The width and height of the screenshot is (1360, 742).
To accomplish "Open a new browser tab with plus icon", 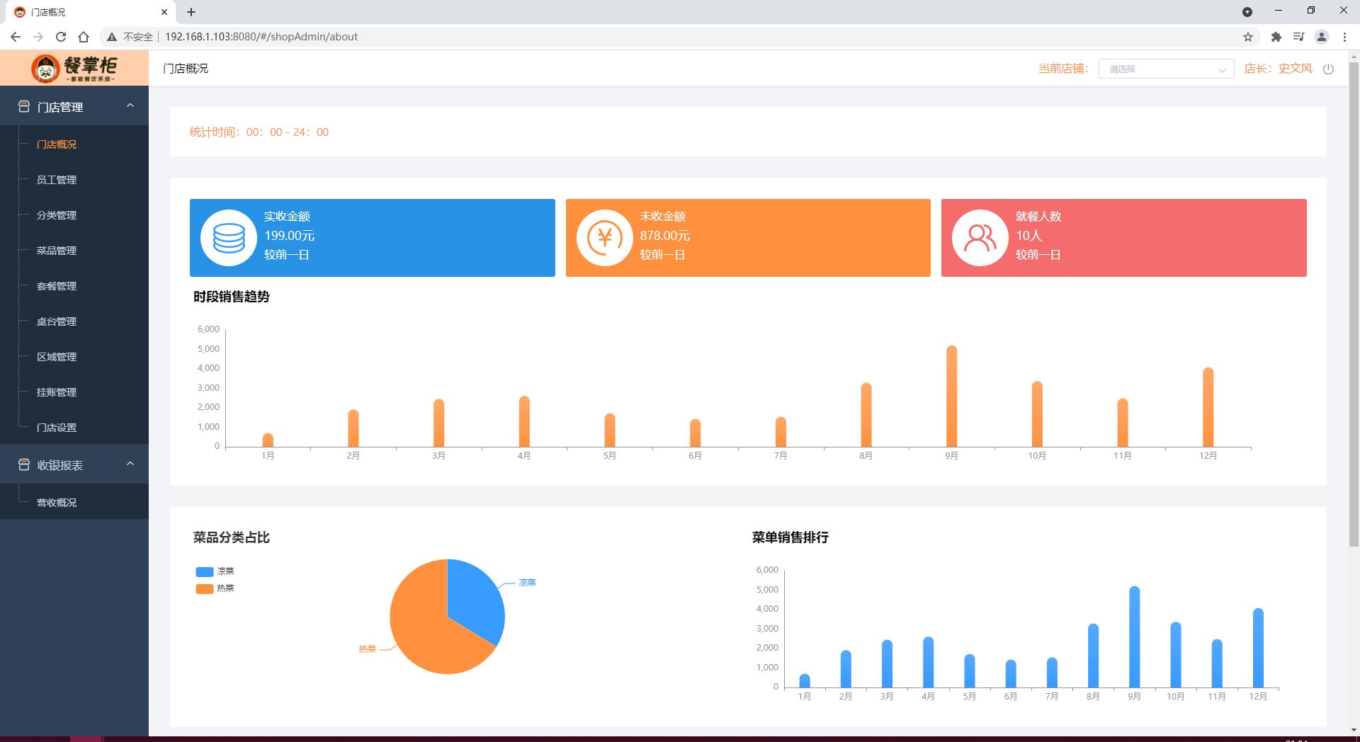I will click(x=191, y=12).
